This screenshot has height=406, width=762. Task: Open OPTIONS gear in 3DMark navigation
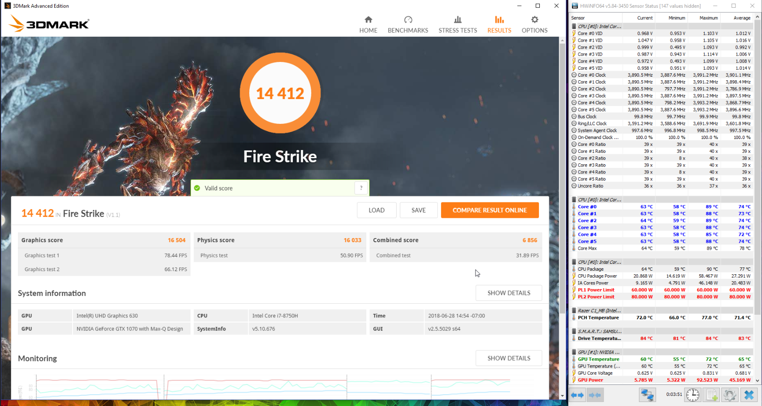pyautogui.click(x=534, y=25)
